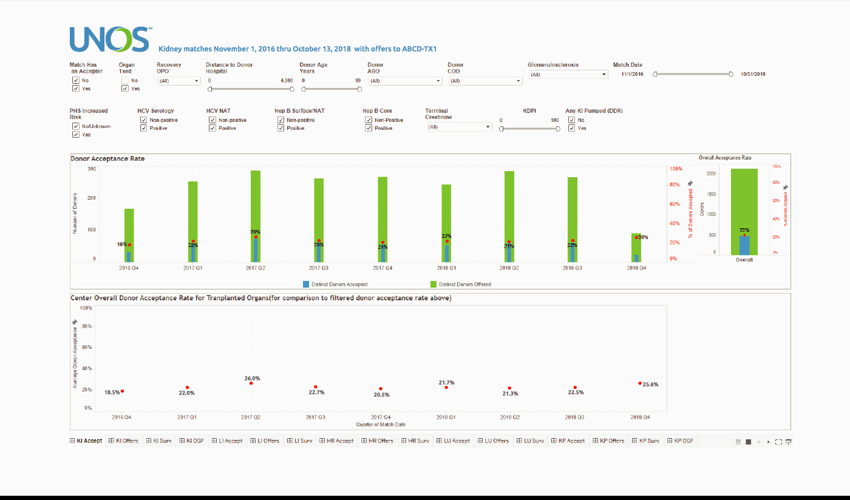Click the Distance to Donor Hospital maximum handle
Viewport: 850px width, 500px height.
pyautogui.click(x=292, y=89)
